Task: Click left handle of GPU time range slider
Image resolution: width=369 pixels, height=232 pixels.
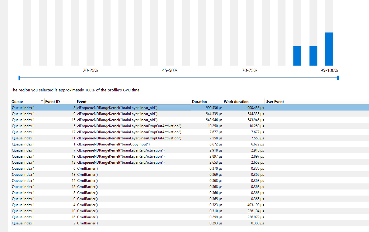Action: (19, 78)
